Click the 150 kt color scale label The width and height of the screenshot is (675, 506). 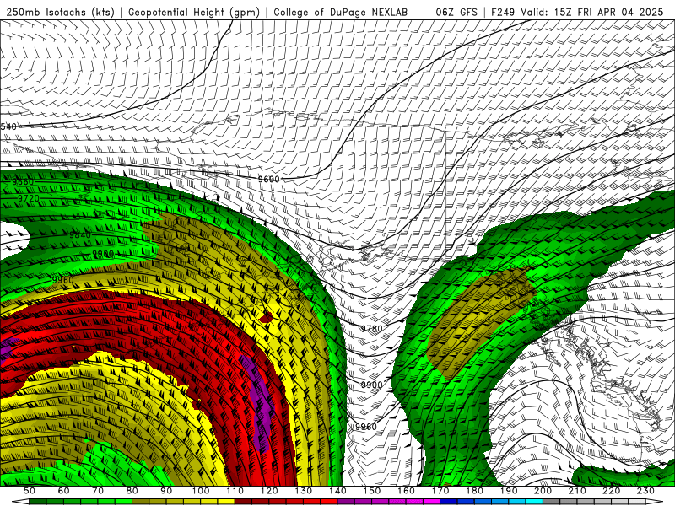point(371,491)
